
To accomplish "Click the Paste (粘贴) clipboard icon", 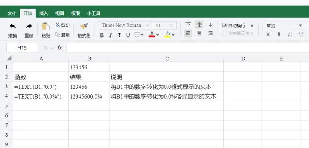I will click(x=46, y=26).
